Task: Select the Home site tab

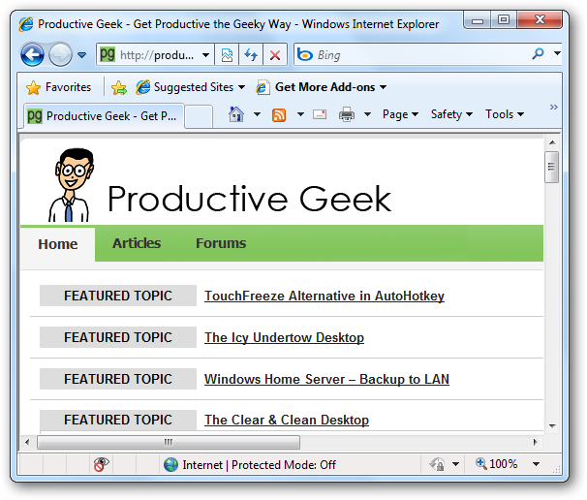Action: pyautogui.click(x=58, y=244)
